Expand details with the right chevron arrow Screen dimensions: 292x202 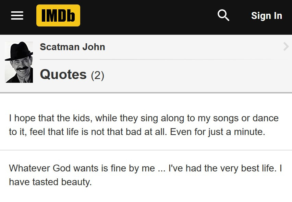coord(285,46)
